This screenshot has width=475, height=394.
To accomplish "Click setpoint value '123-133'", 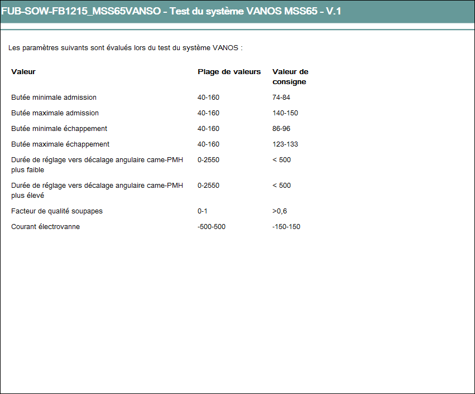I will 285,144.
